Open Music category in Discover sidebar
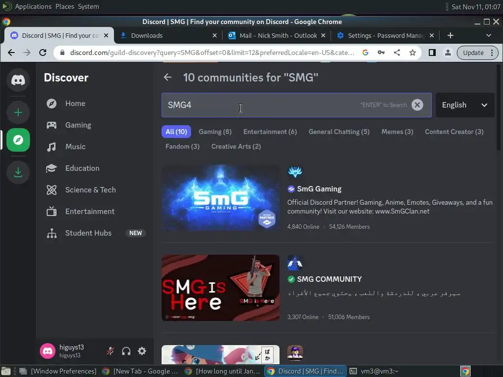Viewport: 503px width, 377px height. [96, 147]
